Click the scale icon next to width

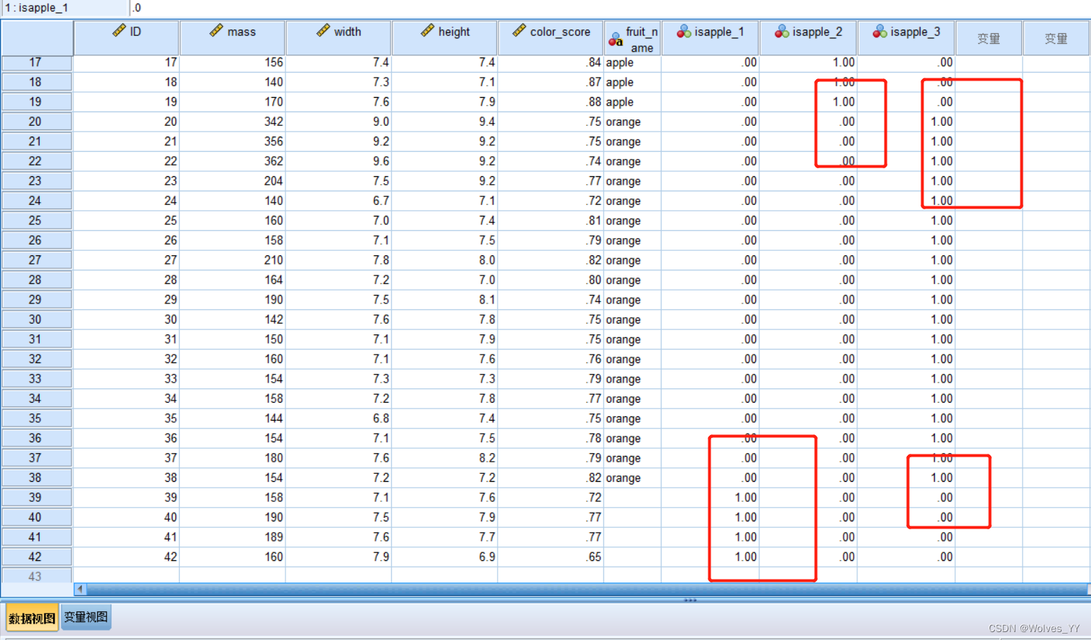(x=323, y=31)
